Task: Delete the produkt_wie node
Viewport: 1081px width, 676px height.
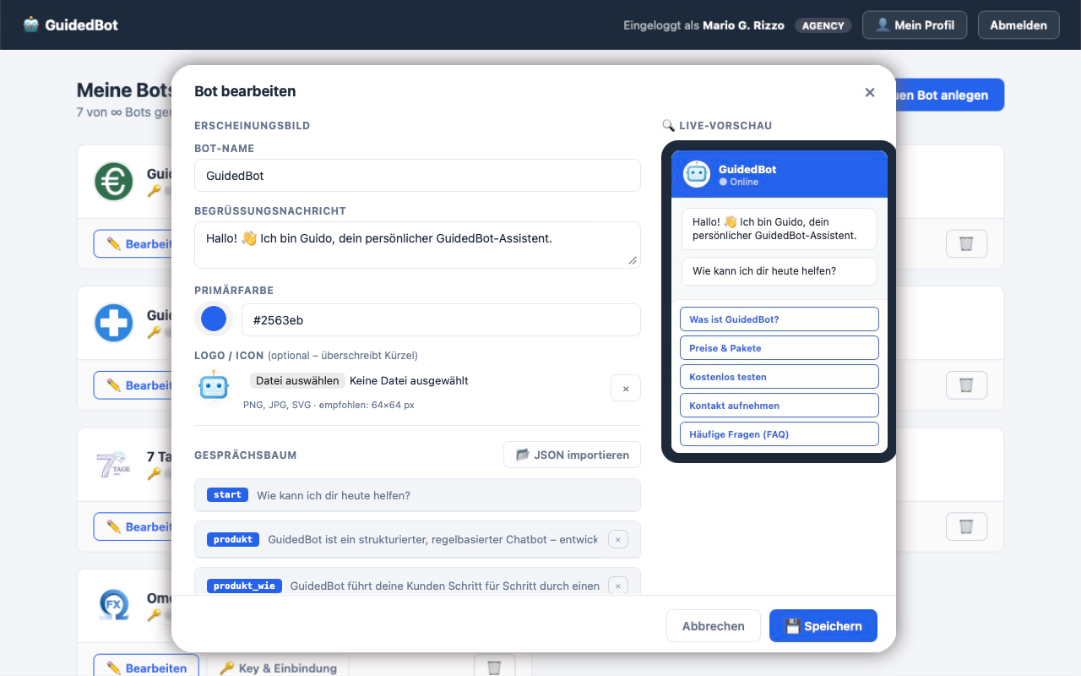Action: [x=618, y=585]
